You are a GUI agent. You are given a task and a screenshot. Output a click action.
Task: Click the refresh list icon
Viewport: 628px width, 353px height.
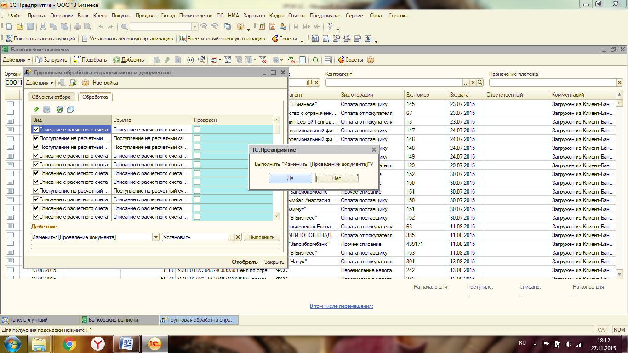point(315,60)
